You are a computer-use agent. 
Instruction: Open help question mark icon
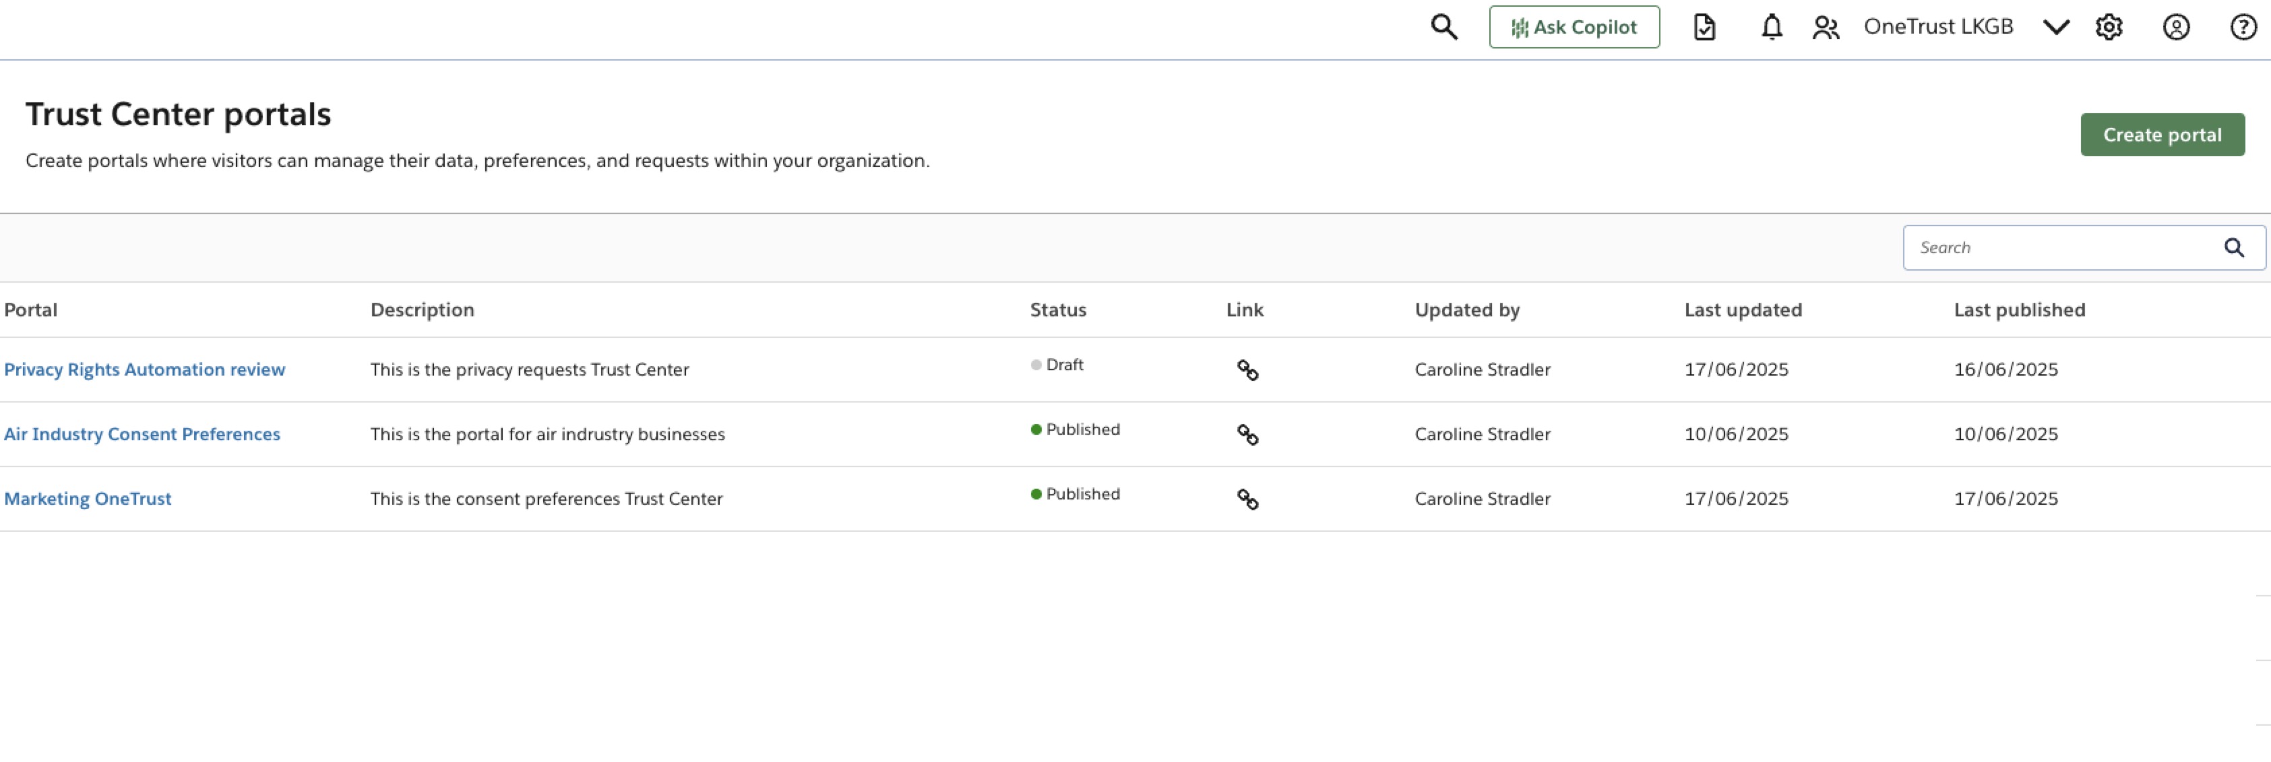[2243, 28]
